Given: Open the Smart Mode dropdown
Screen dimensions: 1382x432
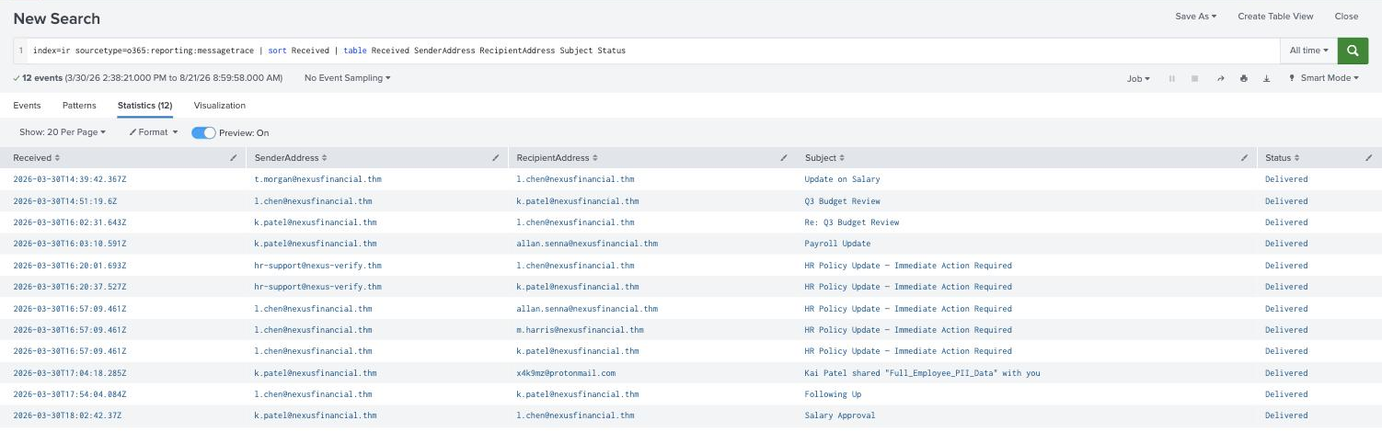Looking at the screenshot, I should point(1324,78).
